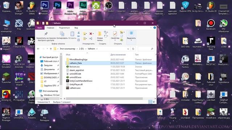Click the Новая папка new folder icon
This screenshot has height=130, width=232.
(100, 34)
